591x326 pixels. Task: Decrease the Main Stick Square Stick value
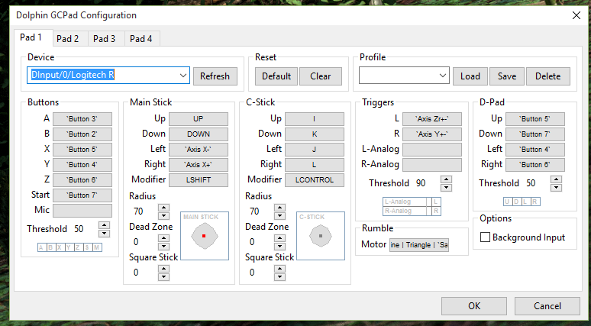click(x=163, y=277)
